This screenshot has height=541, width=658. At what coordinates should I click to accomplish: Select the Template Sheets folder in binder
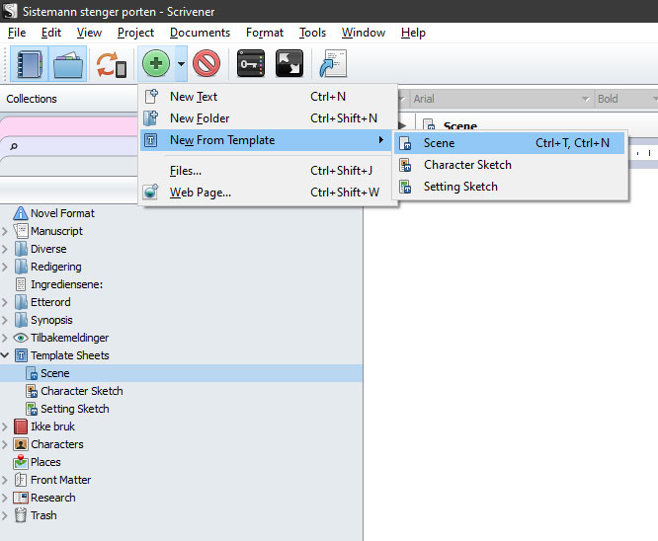70,355
